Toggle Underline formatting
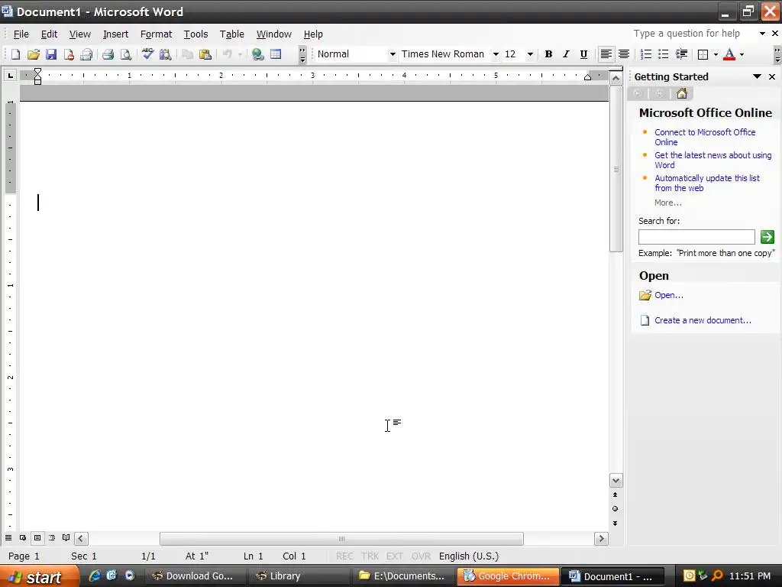 point(583,54)
